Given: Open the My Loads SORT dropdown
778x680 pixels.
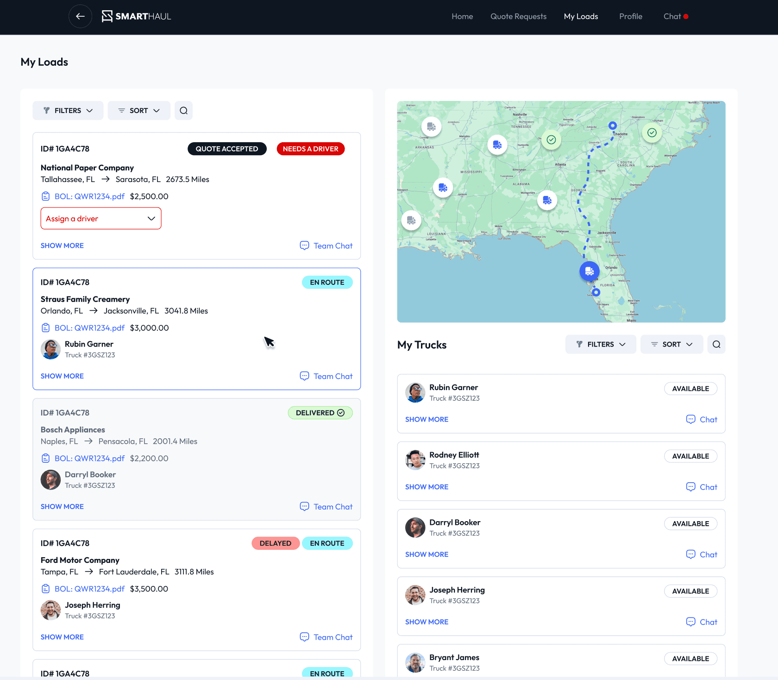Looking at the screenshot, I should pyautogui.click(x=139, y=111).
